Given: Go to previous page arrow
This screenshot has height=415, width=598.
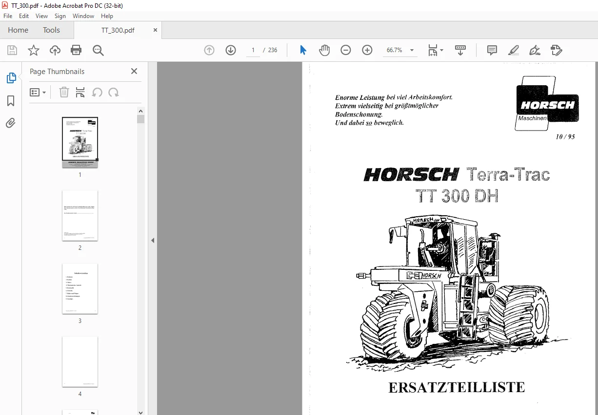Looking at the screenshot, I should pyautogui.click(x=209, y=50).
